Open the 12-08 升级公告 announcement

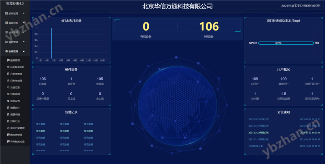[x=256, y=146]
